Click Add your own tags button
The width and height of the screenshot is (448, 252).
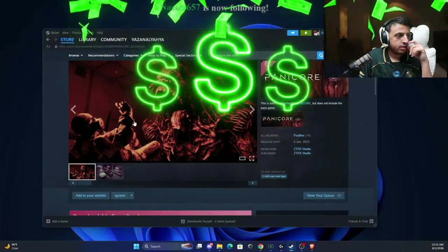(x=274, y=176)
